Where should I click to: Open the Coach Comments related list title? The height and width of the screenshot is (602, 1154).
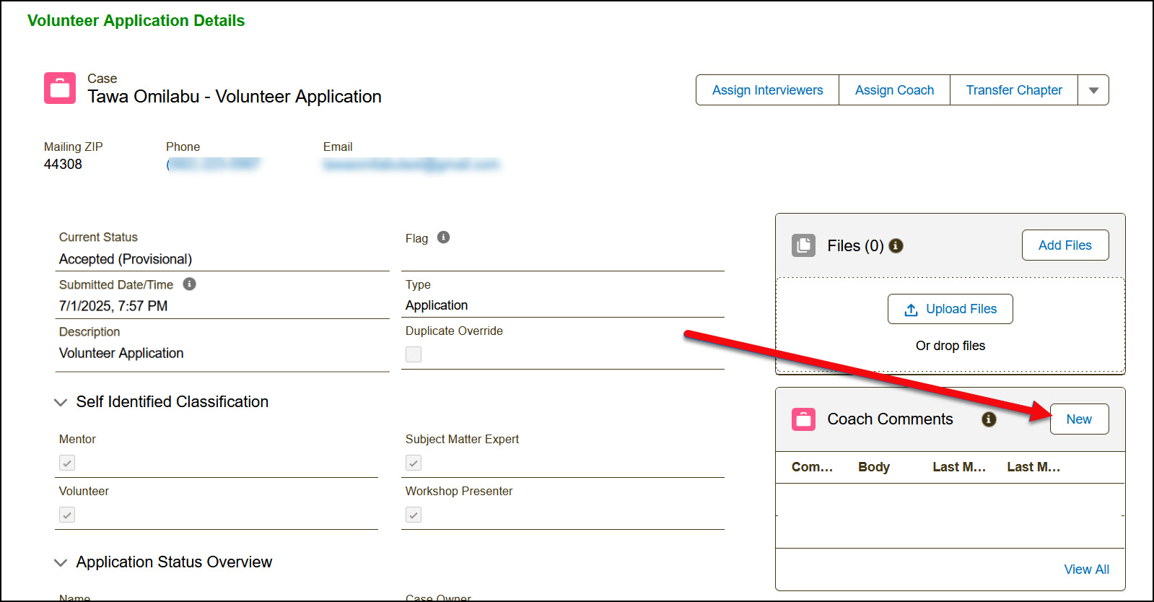(890, 419)
